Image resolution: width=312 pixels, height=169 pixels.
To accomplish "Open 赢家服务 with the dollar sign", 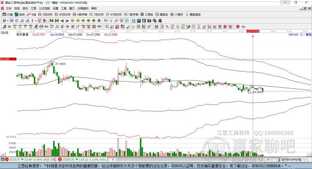I will (193, 15).
